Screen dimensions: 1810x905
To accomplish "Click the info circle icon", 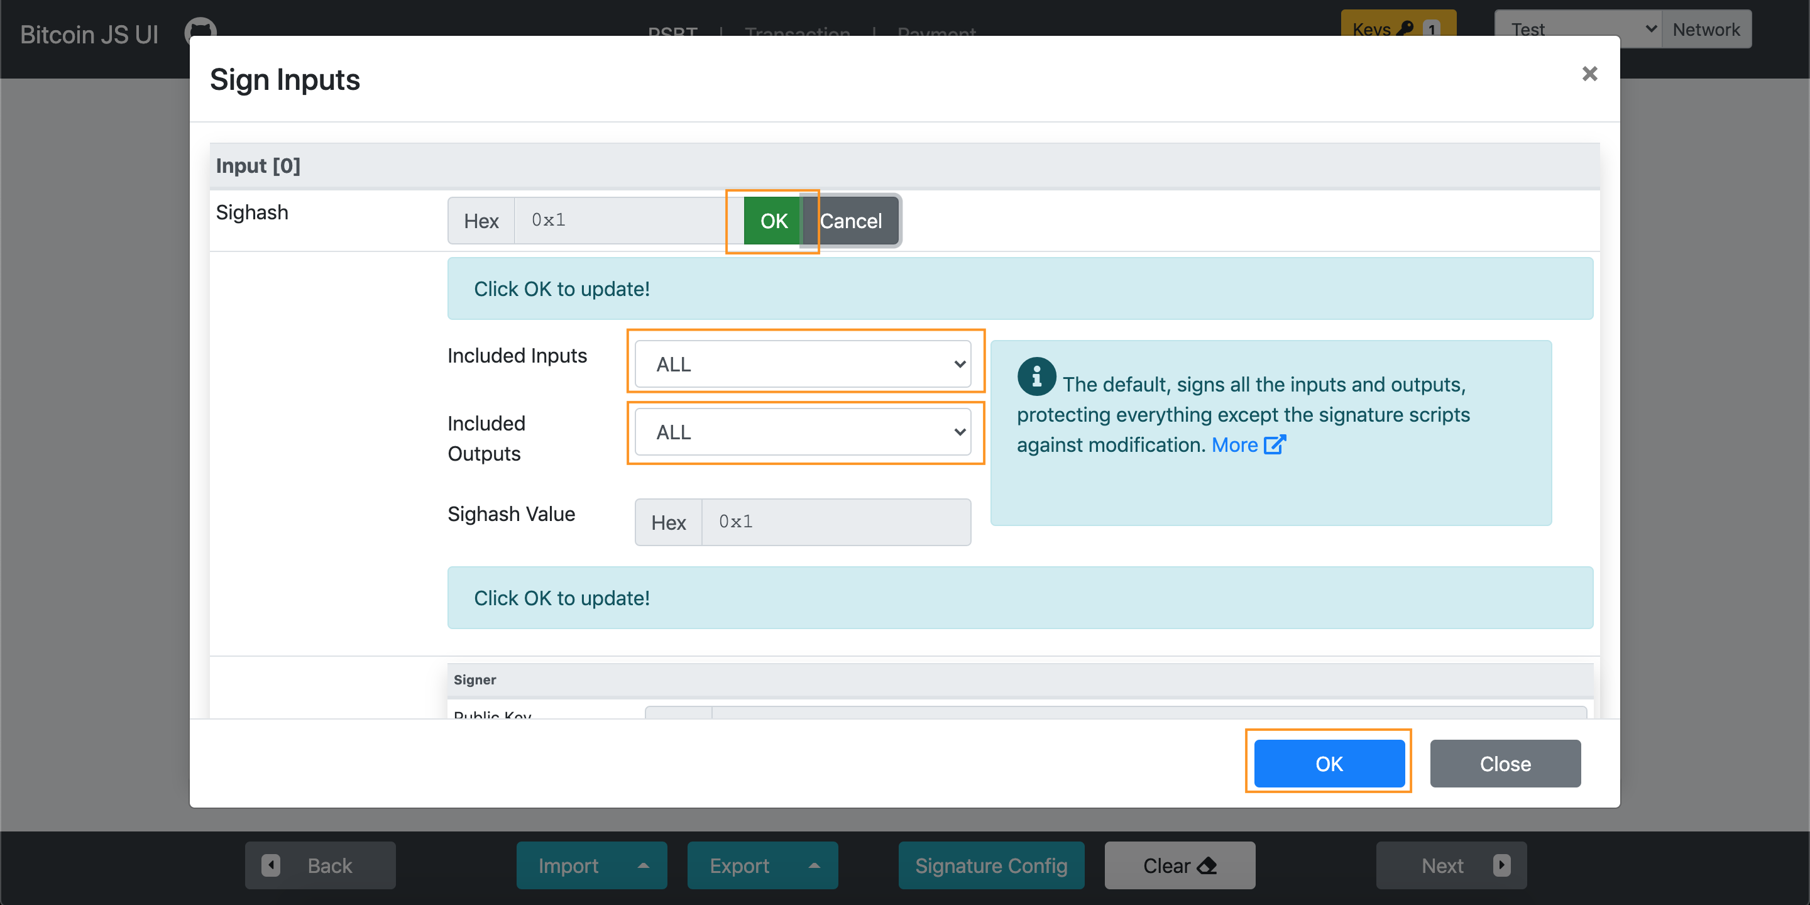I will click(1036, 376).
